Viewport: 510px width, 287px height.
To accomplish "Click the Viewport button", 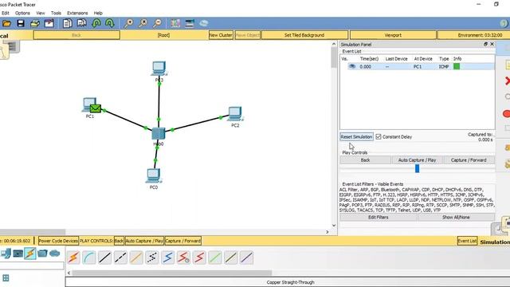I will coord(393,35).
